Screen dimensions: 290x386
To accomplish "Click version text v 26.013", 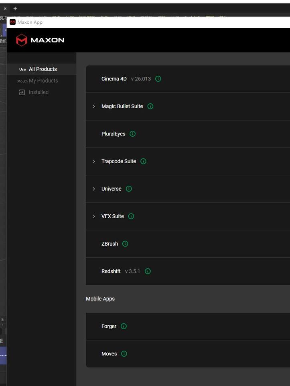I will (x=141, y=79).
